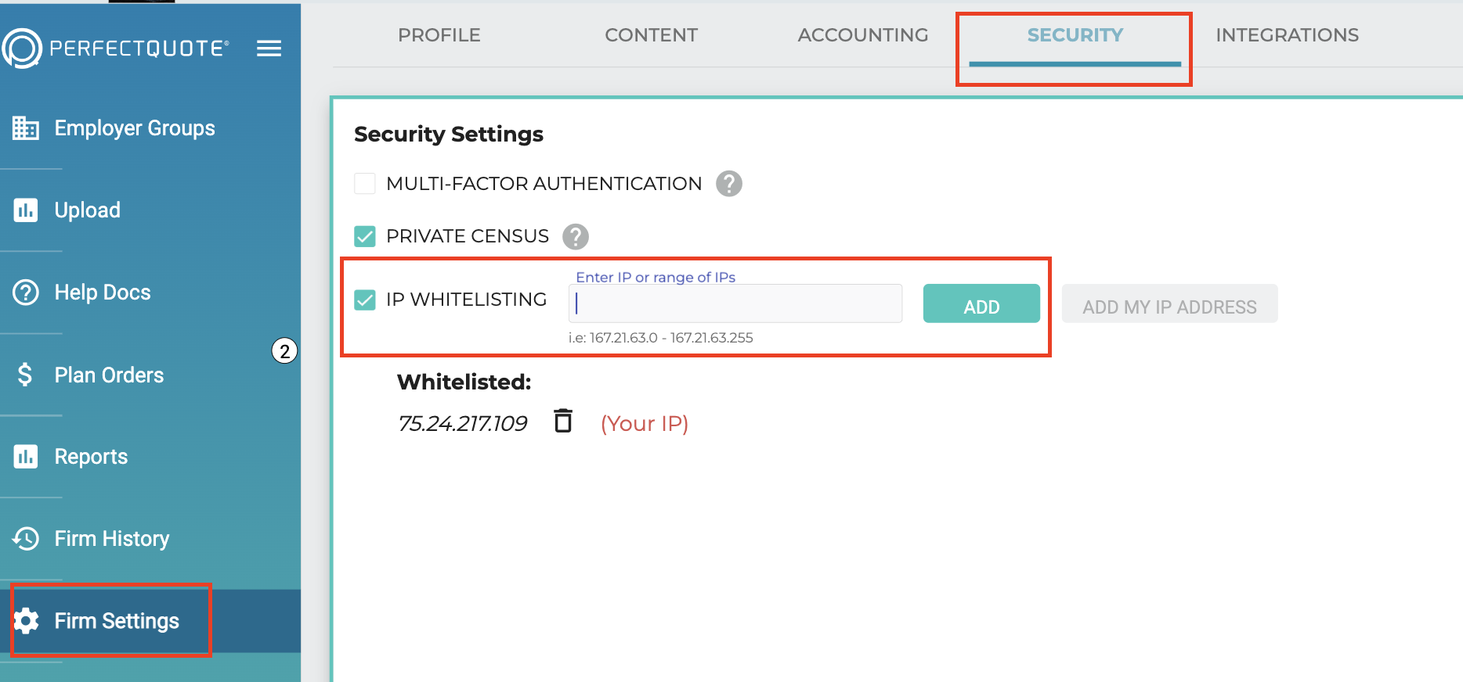Image resolution: width=1463 pixels, height=682 pixels.
Task: Delete whitelisted IP 75.24.217.109 with trash icon
Action: (x=563, y=421)
